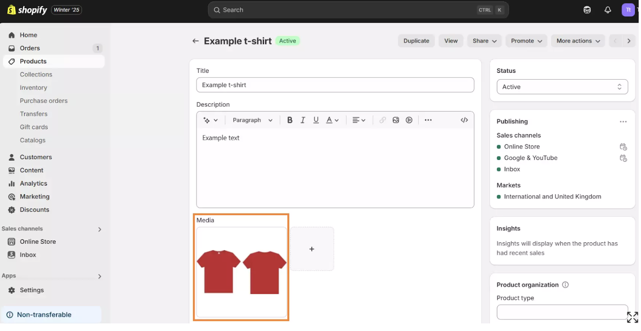Click the Orders count badge
The image size is (641, 331).
97,48
